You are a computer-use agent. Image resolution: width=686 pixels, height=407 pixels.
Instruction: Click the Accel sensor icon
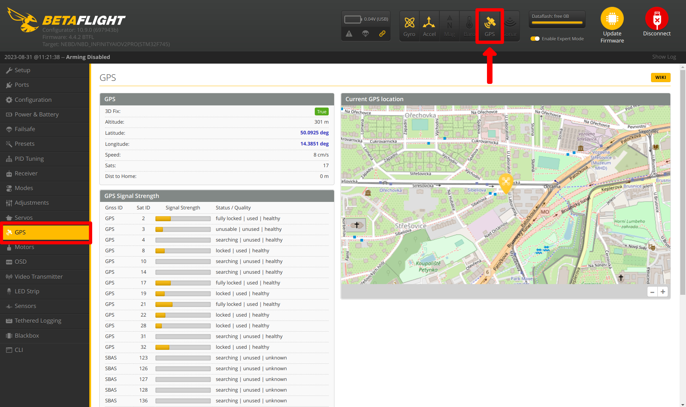429,26
